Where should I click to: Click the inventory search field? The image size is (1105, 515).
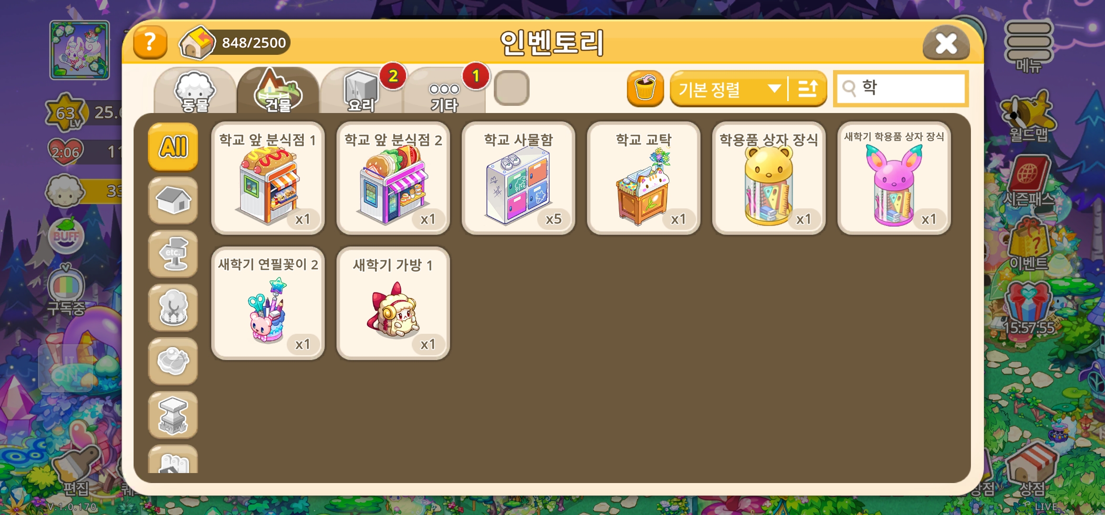point(901,88)
